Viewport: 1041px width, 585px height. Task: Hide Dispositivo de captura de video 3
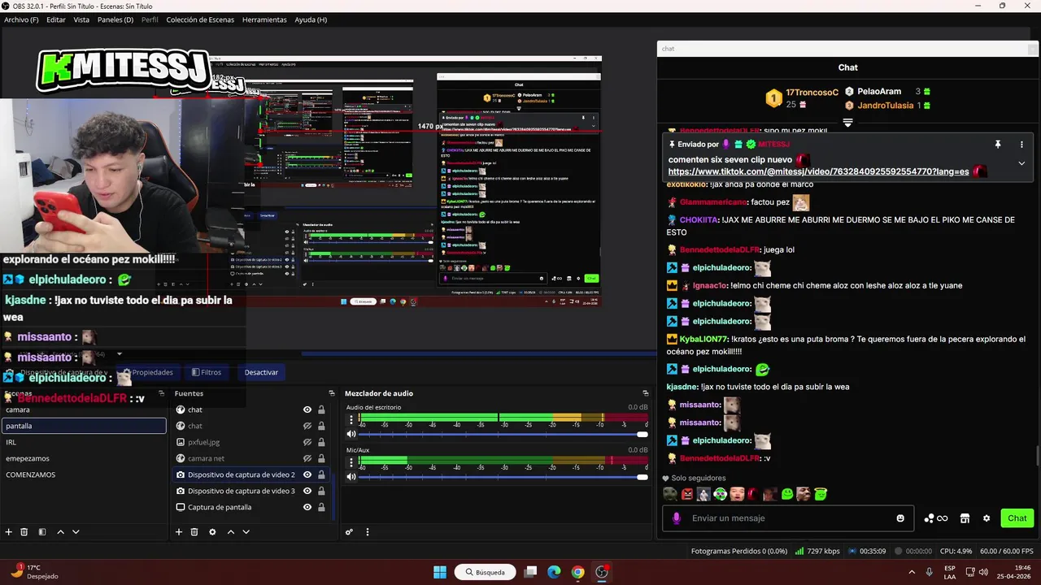tap(307, 491)
